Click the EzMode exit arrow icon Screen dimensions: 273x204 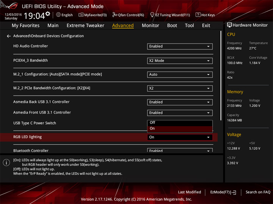tap(234, 192)
